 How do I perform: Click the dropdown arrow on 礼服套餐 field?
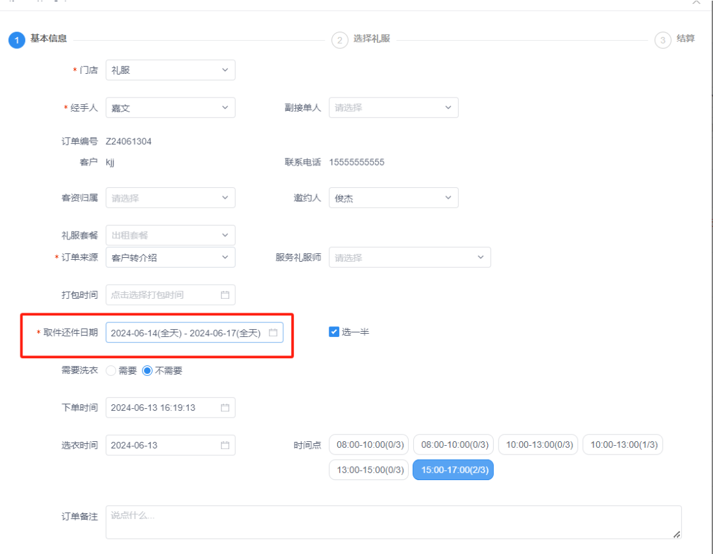pyautogui.click(x=223, y=235)
